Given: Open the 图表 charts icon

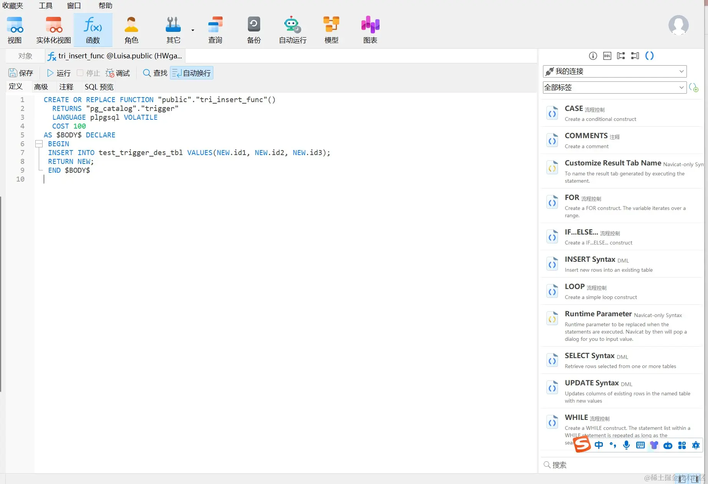Looking at the screenshot, I should 370,30.
